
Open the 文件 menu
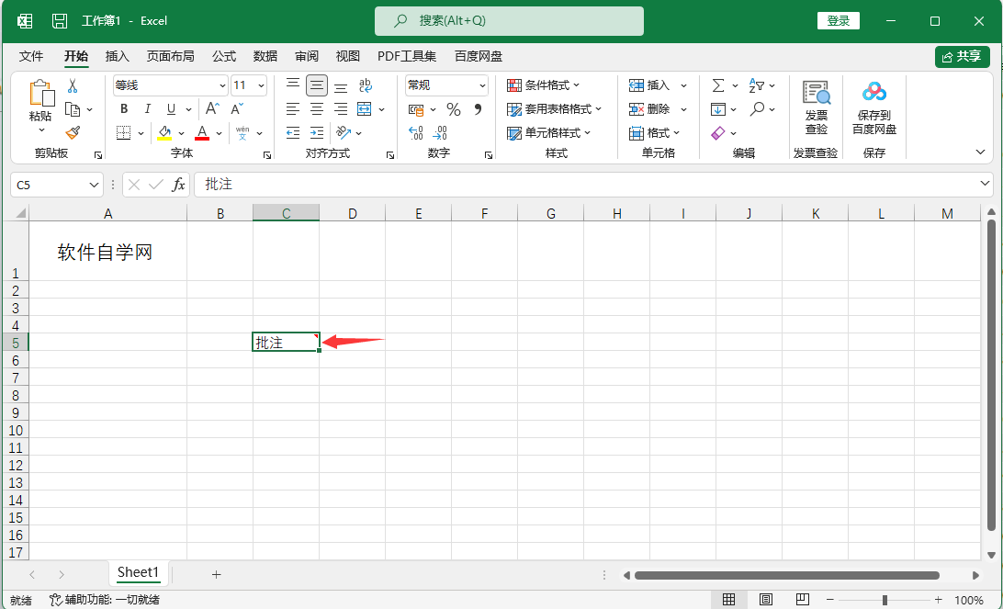31,56
